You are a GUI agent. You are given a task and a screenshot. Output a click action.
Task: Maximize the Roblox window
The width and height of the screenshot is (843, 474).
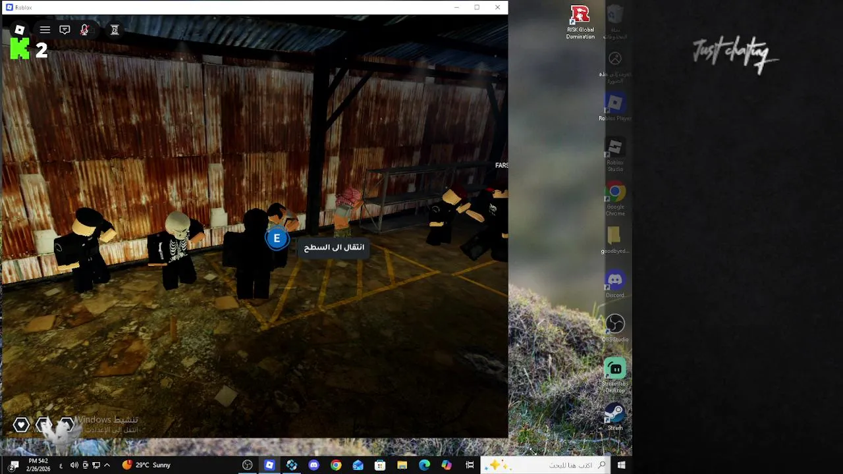coord(477,7)
